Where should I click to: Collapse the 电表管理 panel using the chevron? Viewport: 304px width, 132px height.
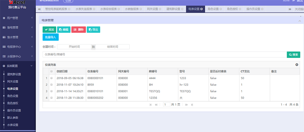299,20
